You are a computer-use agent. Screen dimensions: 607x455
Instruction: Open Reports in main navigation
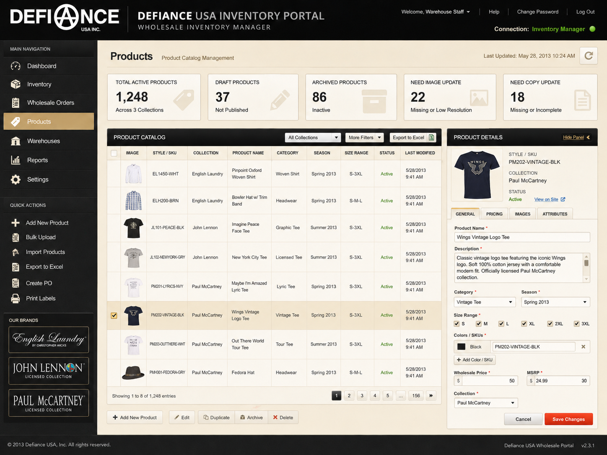(x=49, y=160)
